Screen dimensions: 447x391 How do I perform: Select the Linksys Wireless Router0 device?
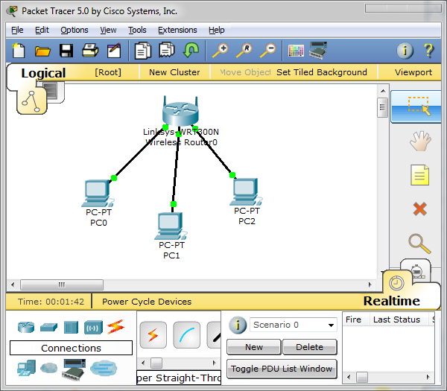click(x=180, y=112)
